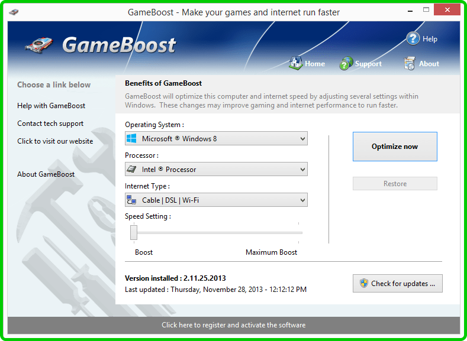
Task: Click the Support globe icon
Action: [346, 63]
